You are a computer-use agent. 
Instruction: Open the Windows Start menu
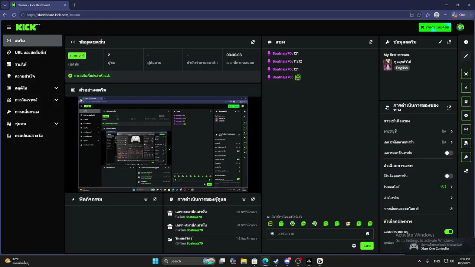[155, 261]
